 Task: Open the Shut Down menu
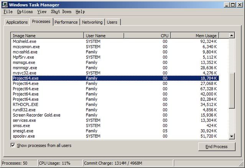point(61,12)
